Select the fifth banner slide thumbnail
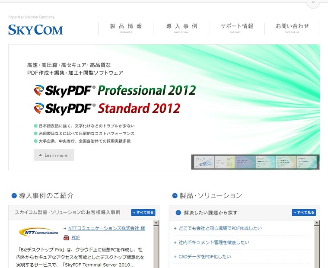This screenshot has width=328, height=268. click(x=286, y=162)
